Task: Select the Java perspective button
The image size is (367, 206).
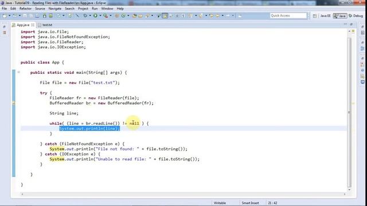Action: (x=340, y=15)
